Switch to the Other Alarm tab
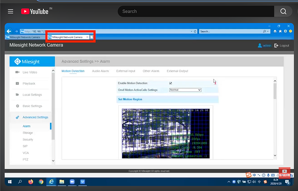298x191 pixels. tap(151, 71)
